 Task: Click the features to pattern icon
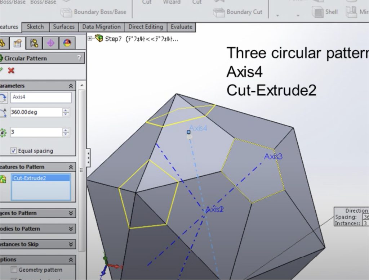pos(3,179)
